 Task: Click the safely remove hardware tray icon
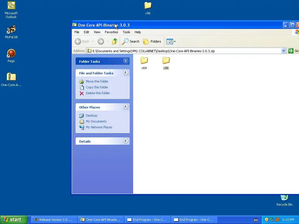(x=272, y=220)
